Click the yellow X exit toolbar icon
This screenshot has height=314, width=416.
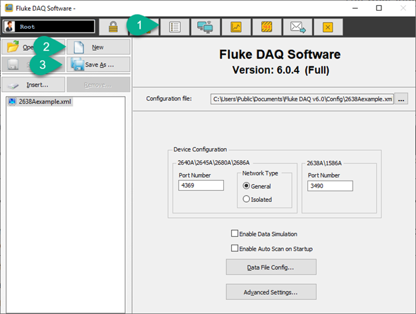328,27
